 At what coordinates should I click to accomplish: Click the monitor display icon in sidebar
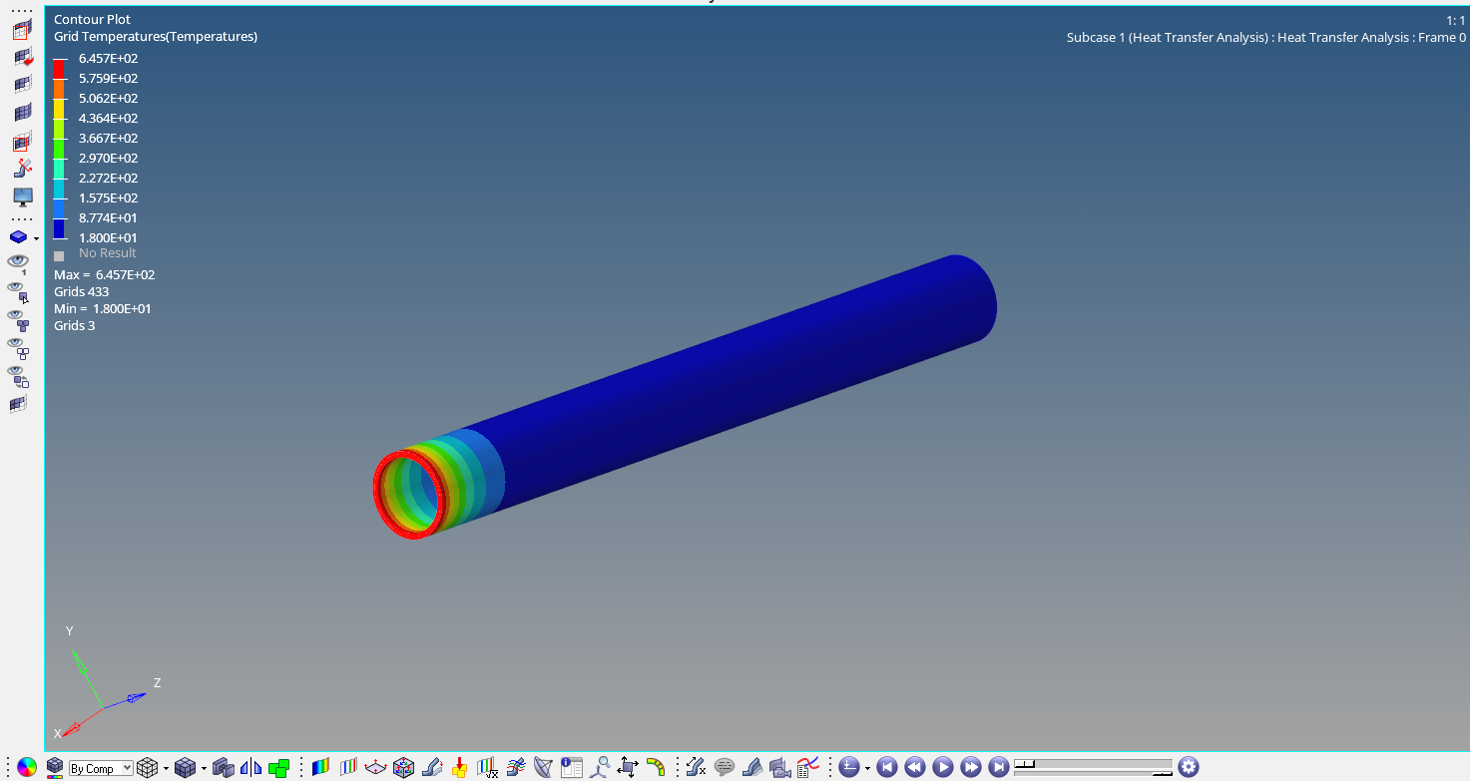point(23,196)
